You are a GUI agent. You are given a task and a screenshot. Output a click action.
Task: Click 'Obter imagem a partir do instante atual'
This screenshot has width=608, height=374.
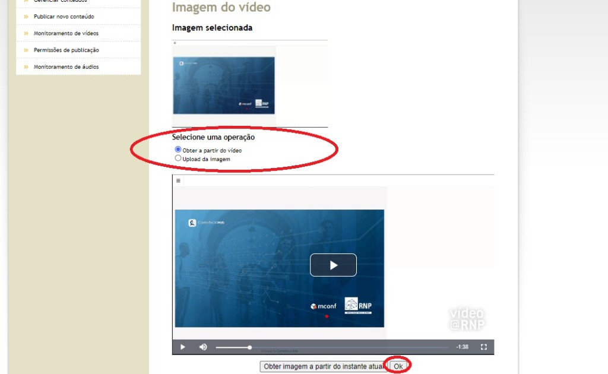point(324,367)
